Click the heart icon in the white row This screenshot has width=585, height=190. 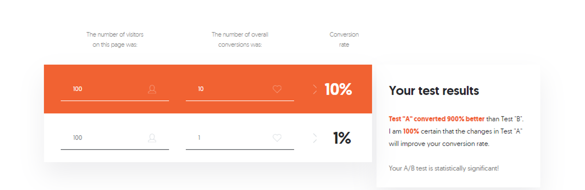(x=277, y=138)
